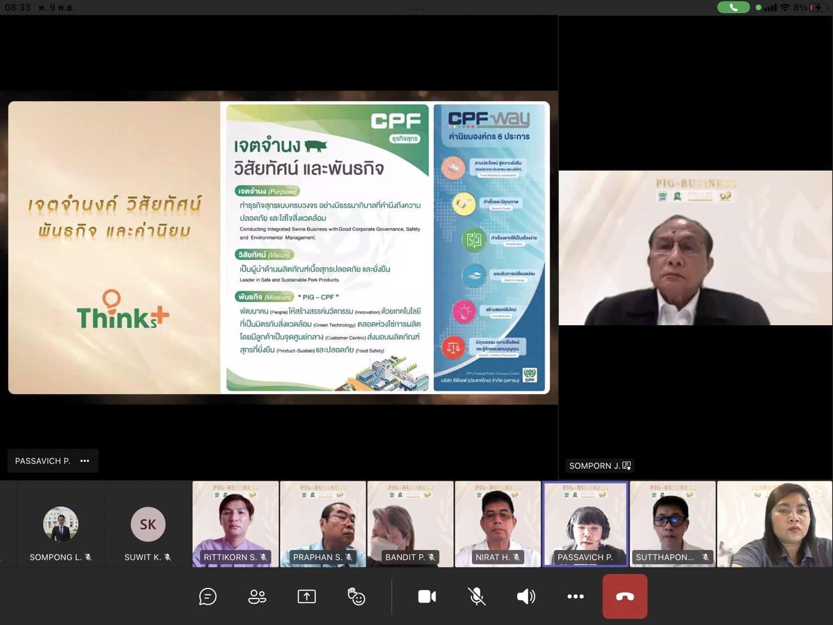833x625 pixels.
Task: Click the spotlight icon next to SOMPORN J.
Action: (x=627, y=466)
